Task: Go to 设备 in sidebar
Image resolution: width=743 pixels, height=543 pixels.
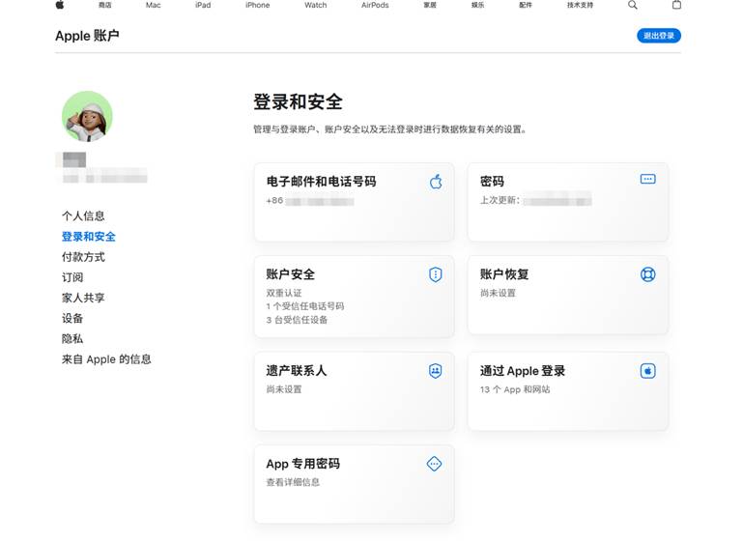Action: [x=72, y=318]
